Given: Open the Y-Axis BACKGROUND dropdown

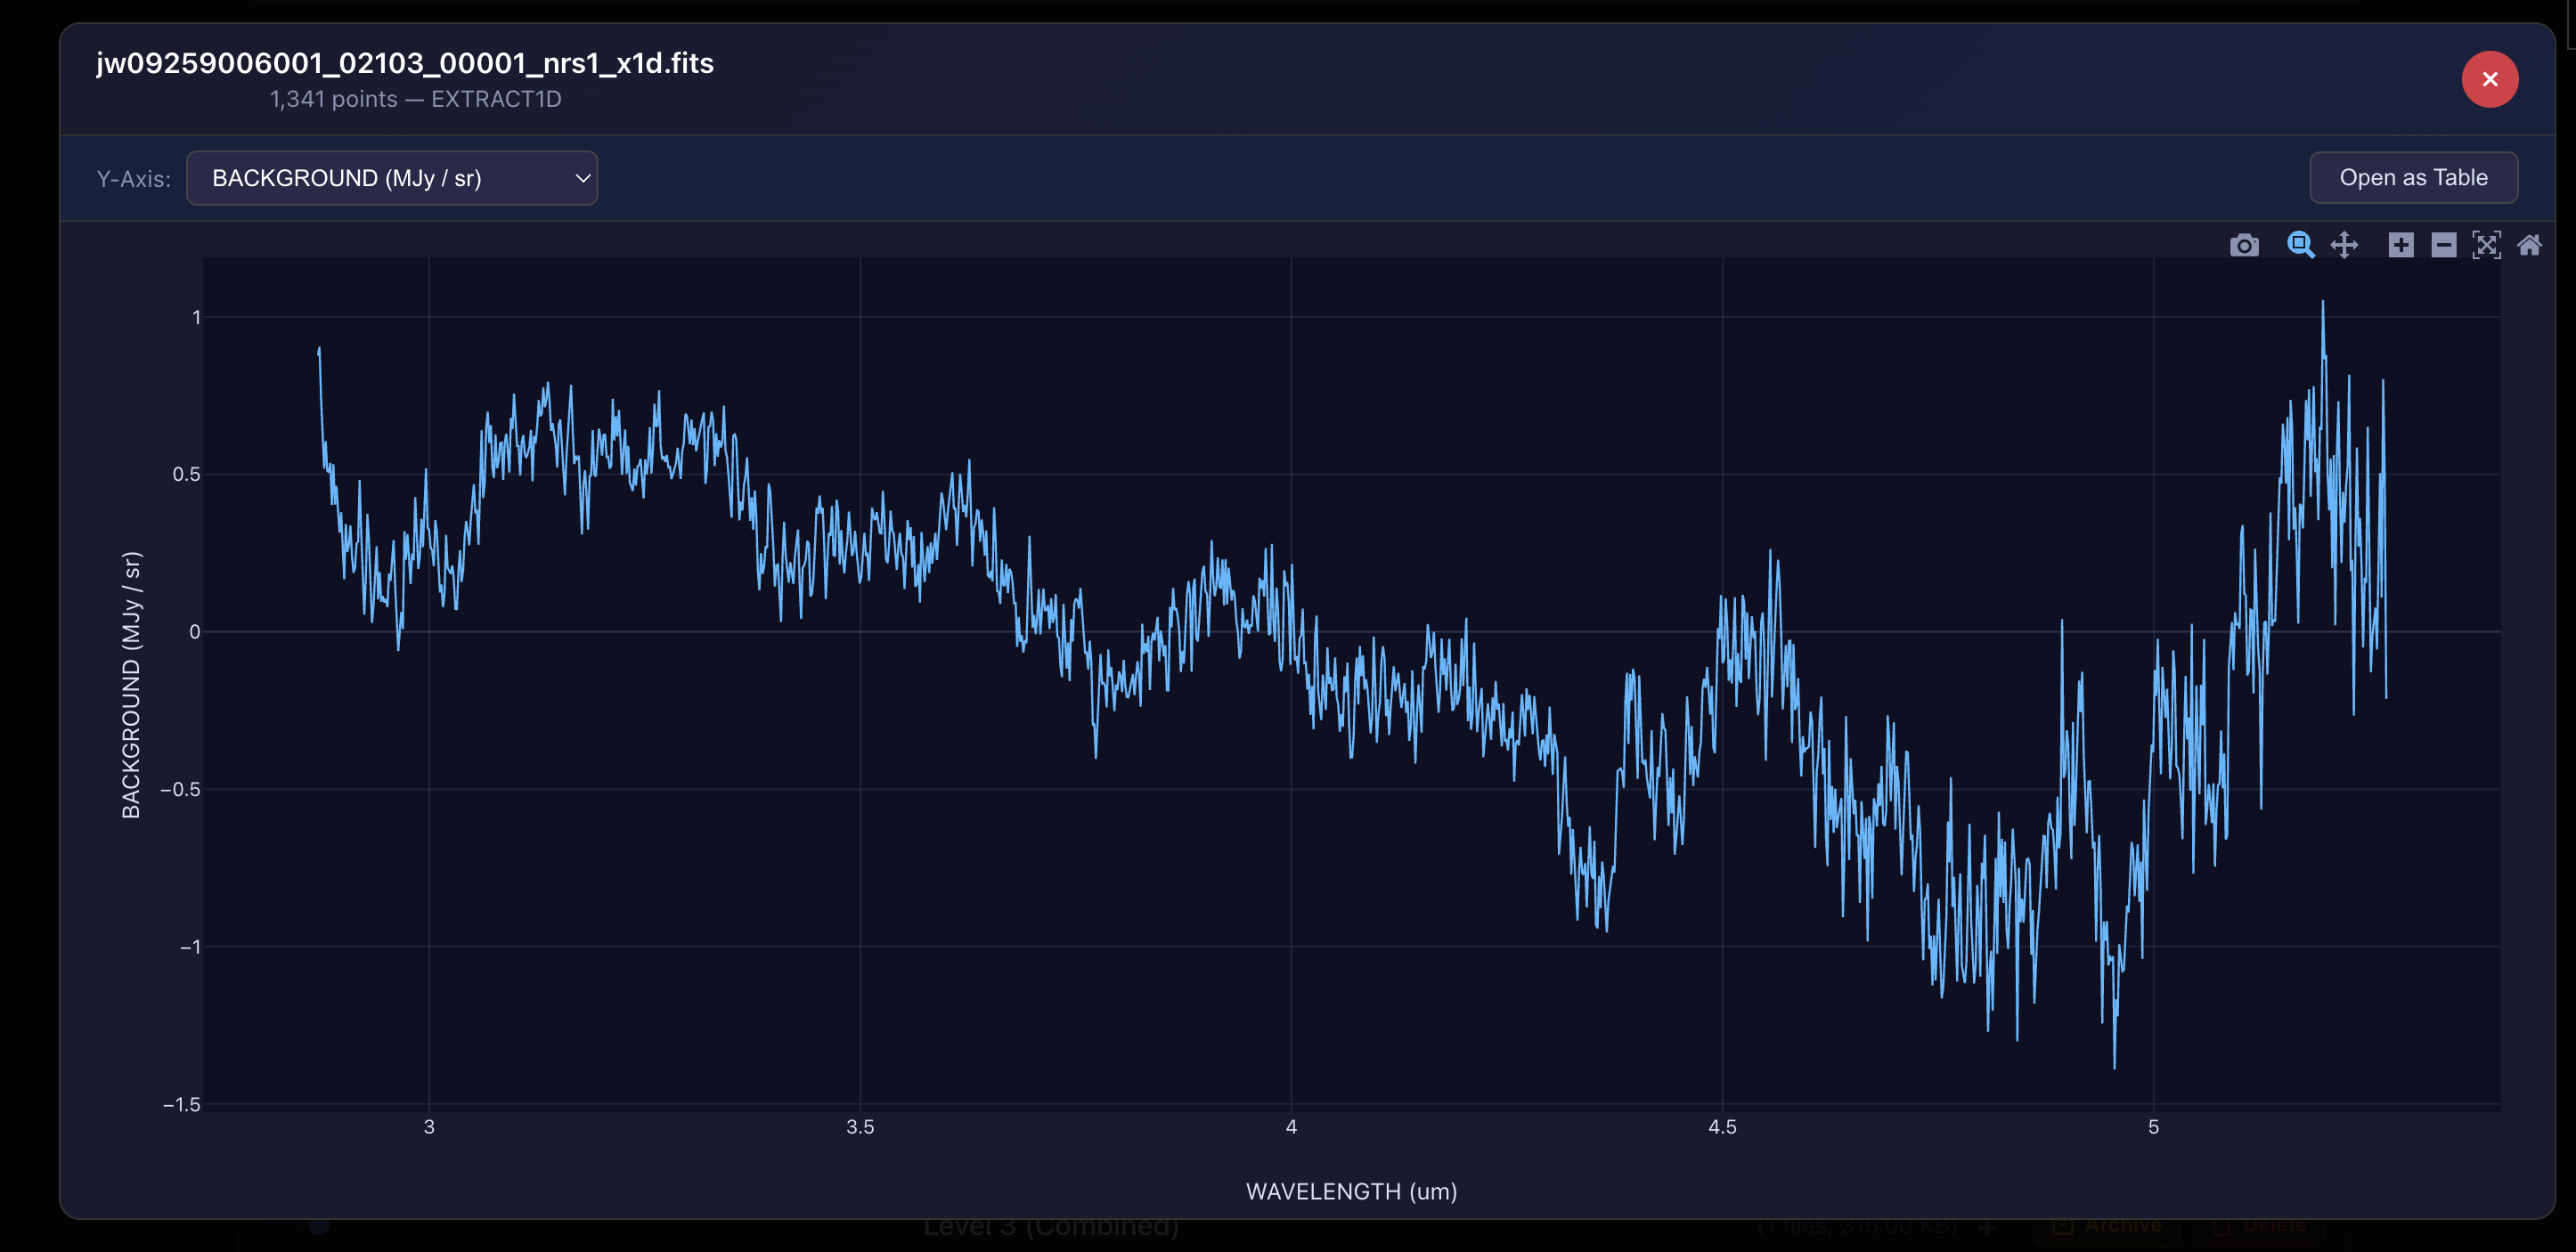Looking at the screenshot, I should pyautogui.click(x=392, y=178).
